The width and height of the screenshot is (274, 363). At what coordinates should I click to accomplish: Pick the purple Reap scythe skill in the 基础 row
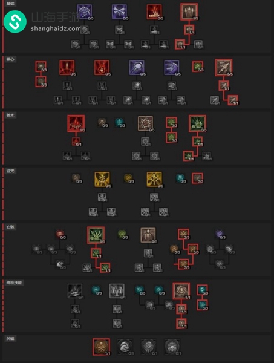(84, 11)
